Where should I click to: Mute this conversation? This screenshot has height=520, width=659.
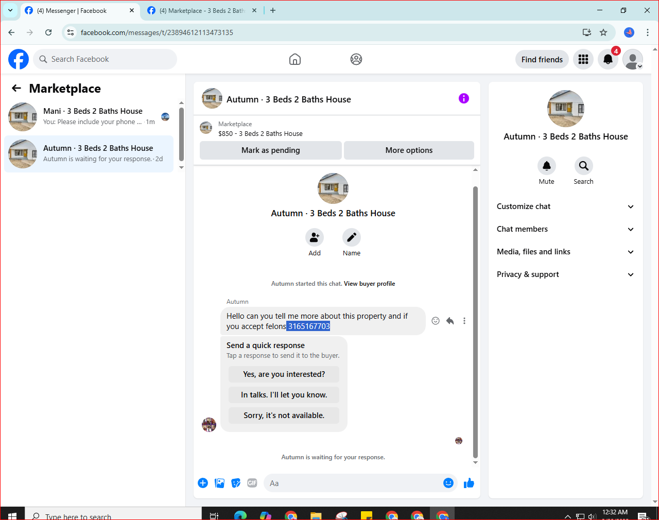547,166
